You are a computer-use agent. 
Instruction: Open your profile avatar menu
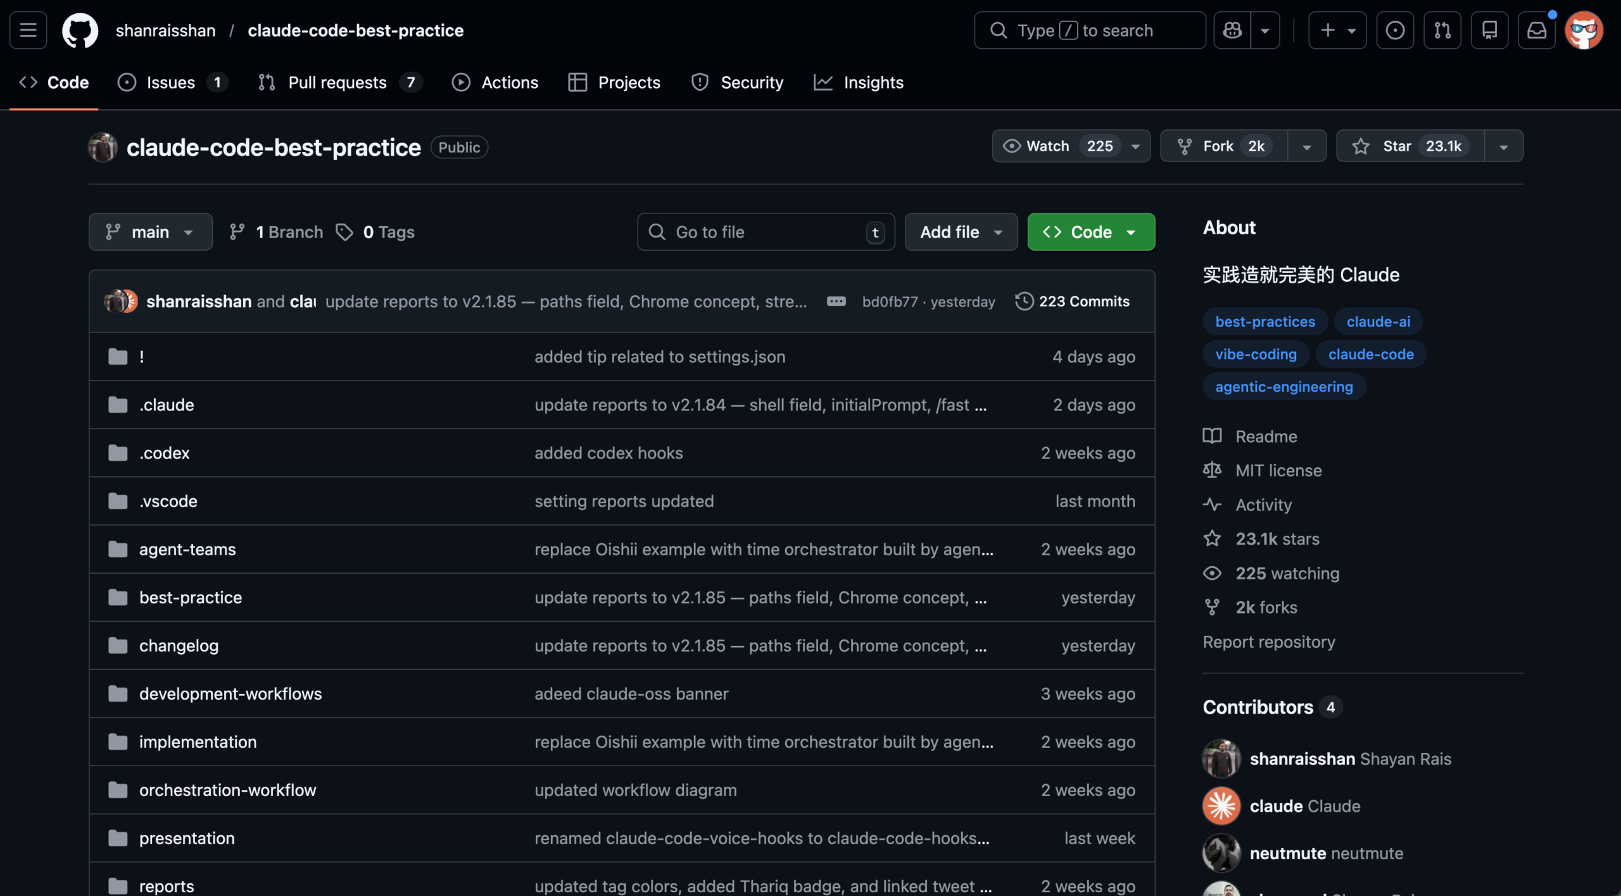(1584, 30)
